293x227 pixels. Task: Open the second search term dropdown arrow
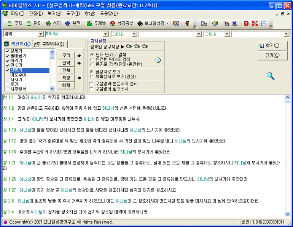(199, 34)
